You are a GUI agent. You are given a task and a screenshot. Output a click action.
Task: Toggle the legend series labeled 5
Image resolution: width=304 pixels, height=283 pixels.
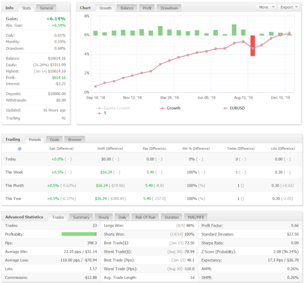click(101, 113)
